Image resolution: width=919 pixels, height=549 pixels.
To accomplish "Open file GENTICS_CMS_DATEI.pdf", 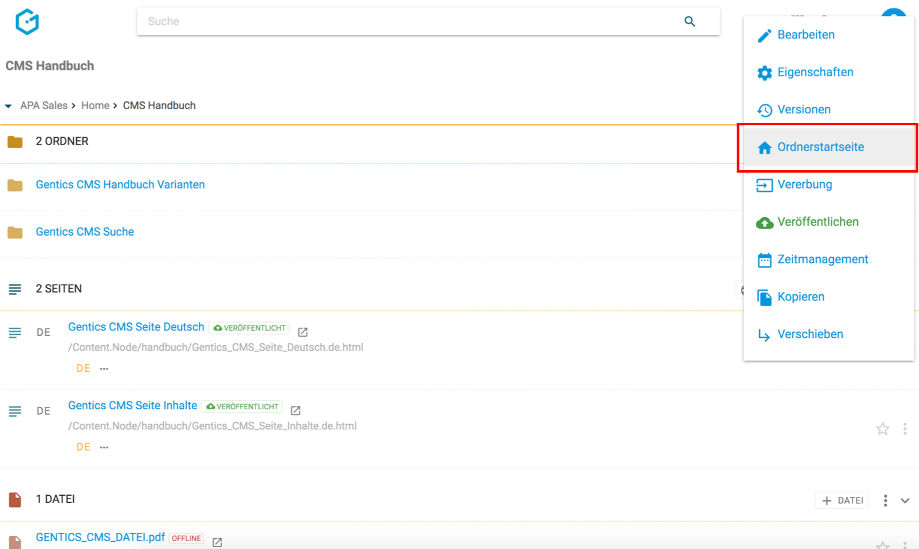I will [100, 537].
